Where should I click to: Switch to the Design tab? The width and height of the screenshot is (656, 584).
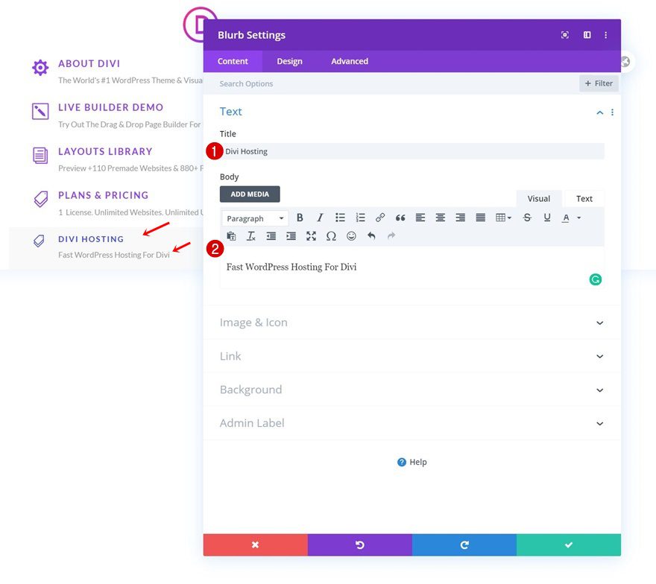(x=289, y=61)
